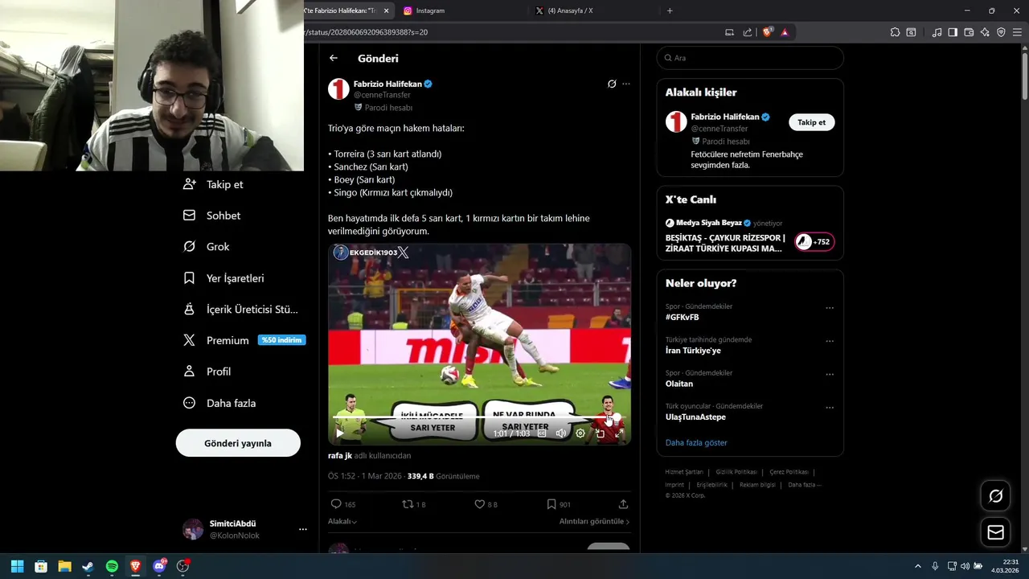Share this page from address bar

point(748,32)
